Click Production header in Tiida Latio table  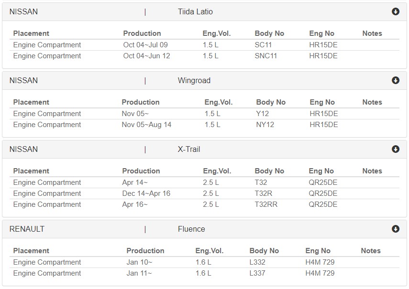click(x=142, y=33)
